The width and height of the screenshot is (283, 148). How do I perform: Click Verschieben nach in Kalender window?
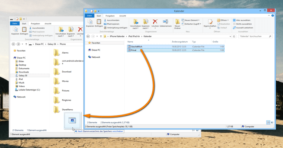click(136, 24)
